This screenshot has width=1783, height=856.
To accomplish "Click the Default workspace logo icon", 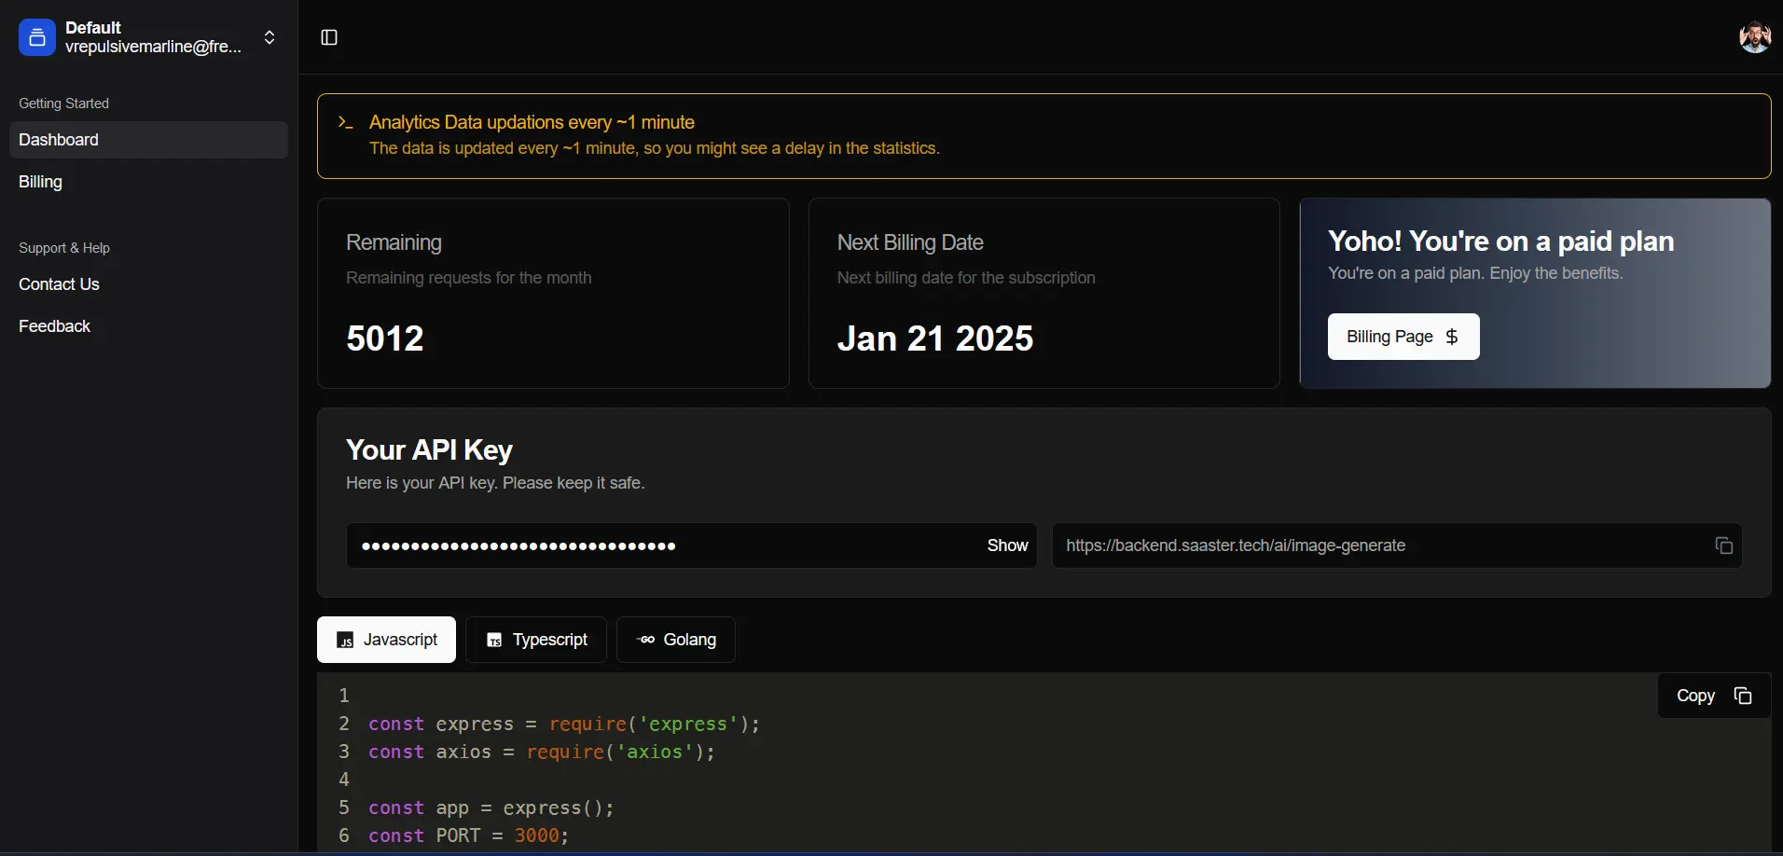I will click(37, 37).
